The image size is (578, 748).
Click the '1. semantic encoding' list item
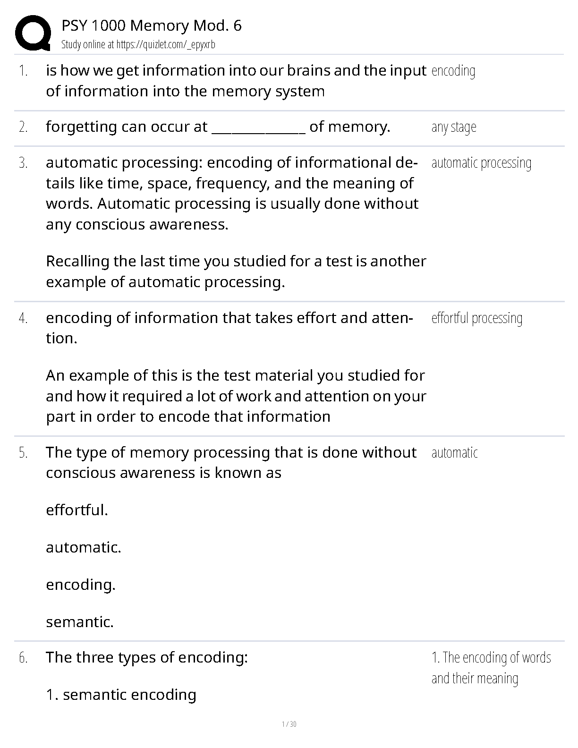[x=121, y=695]
